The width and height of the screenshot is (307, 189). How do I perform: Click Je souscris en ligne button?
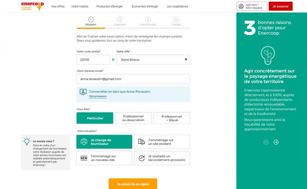(x=133, y=184)
